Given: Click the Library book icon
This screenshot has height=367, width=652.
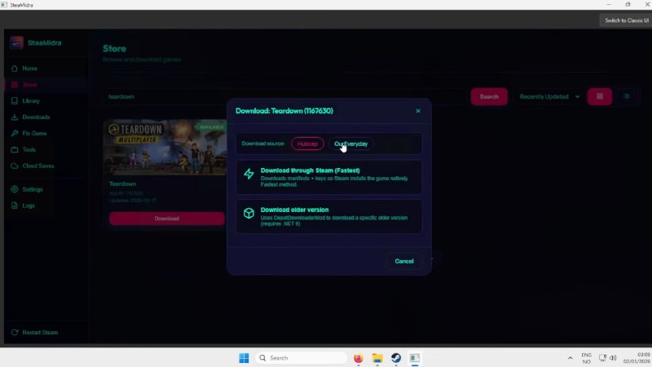Looking at the screenshot, I should tap(15, 100).
